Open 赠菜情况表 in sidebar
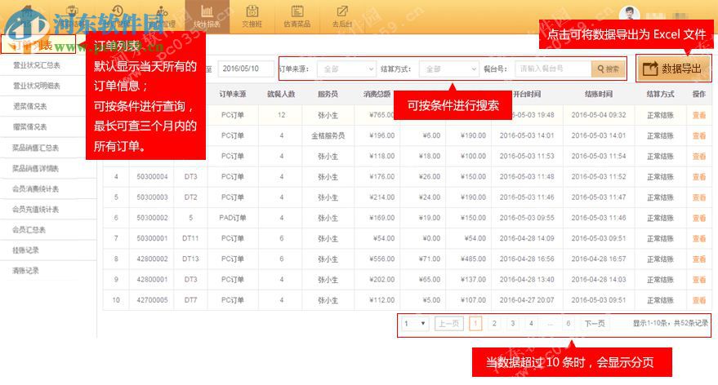The height and width of the screenshot is (385, 718). coord(30,127)
